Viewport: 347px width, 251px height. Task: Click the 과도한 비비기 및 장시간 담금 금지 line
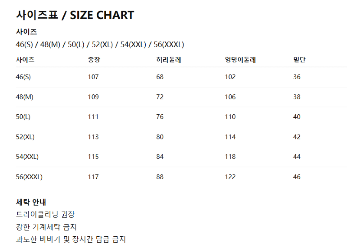click(71, 239)
